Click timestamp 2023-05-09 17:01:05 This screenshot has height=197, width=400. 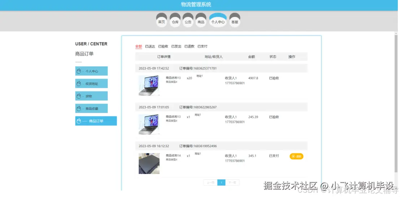[154, 107]
